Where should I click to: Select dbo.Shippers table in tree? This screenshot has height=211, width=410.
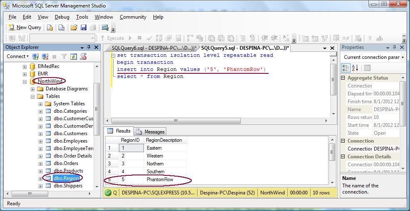point(68,186)
